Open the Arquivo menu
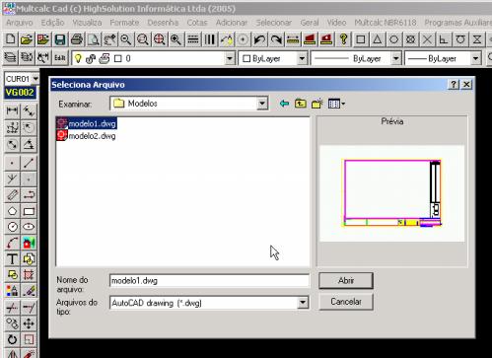Viewport: 492px width, 358px height. click(x=20, y=23)
